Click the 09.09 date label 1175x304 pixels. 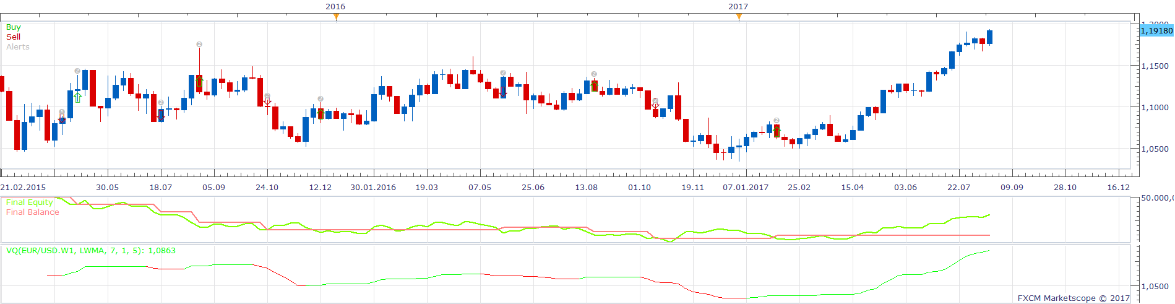click(1012, 187)
